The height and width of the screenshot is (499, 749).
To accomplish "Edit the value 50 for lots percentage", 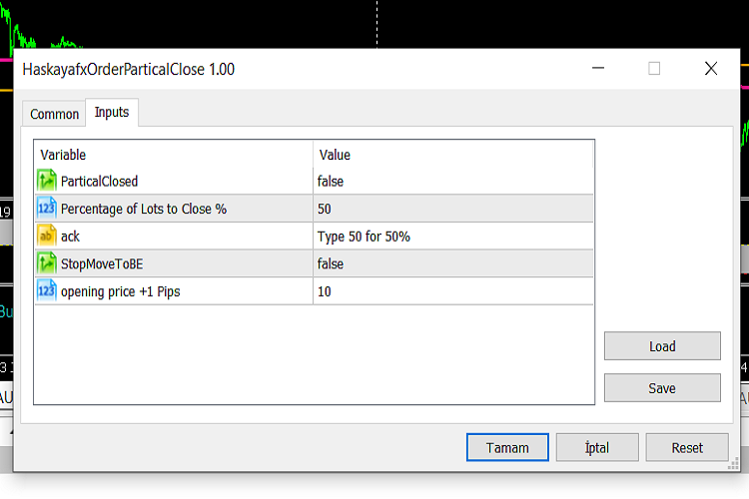I will pyautogui.click(x=452, y=209).
